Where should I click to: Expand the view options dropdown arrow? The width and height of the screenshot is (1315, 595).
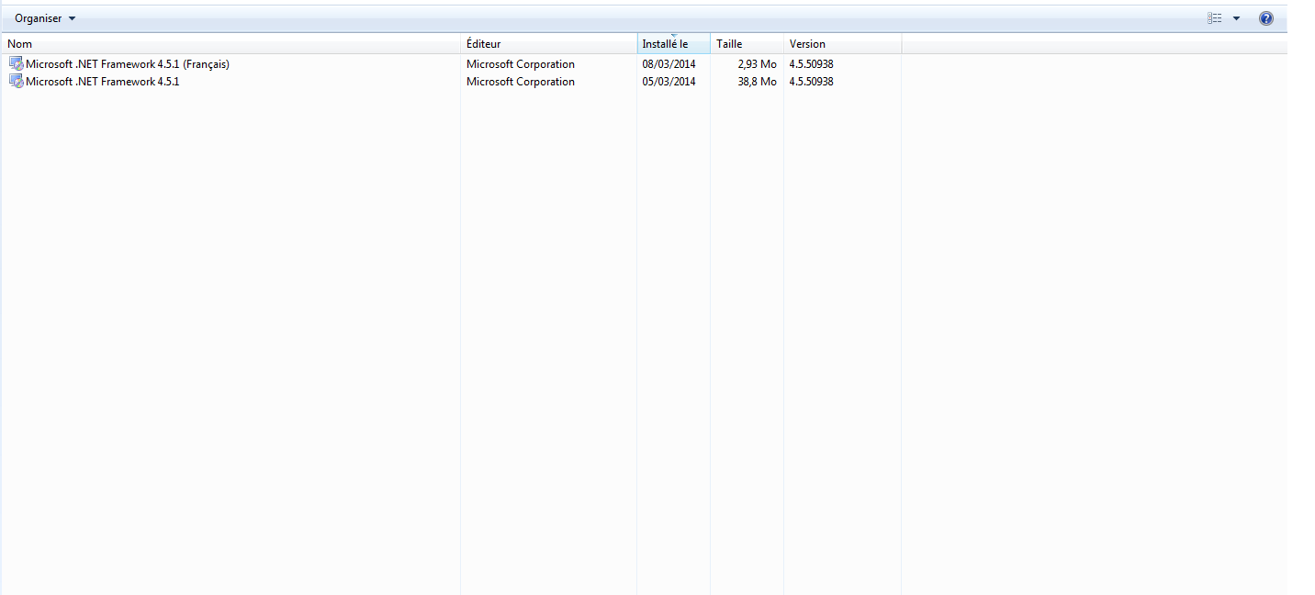1236,18
